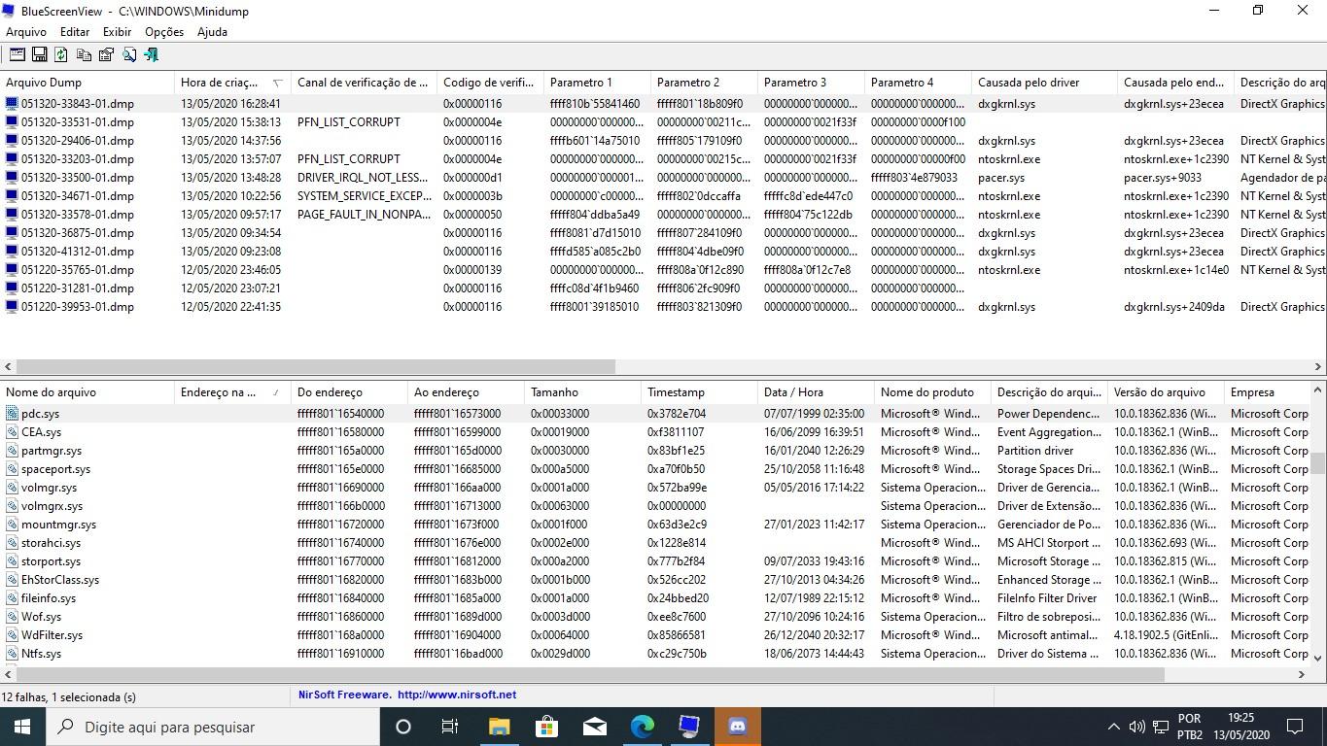Open Discord from taskbar
Image resolution: width=1327 pixels, height=746 pixels.
pyautogui.click(x=737, y=727)
